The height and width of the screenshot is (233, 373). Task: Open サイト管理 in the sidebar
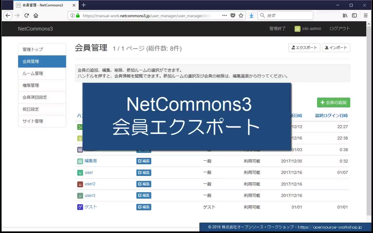[42, 121]
